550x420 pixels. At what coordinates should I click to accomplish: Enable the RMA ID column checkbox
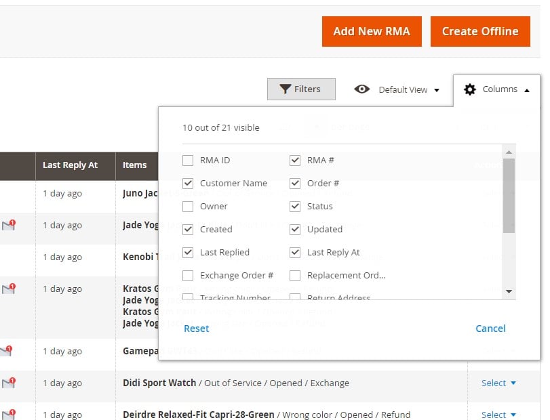(188, 161)
